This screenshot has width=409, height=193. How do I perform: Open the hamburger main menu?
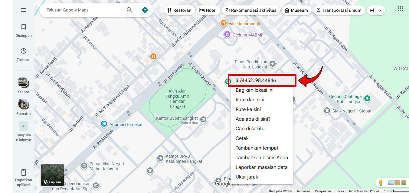coord(24,10)
